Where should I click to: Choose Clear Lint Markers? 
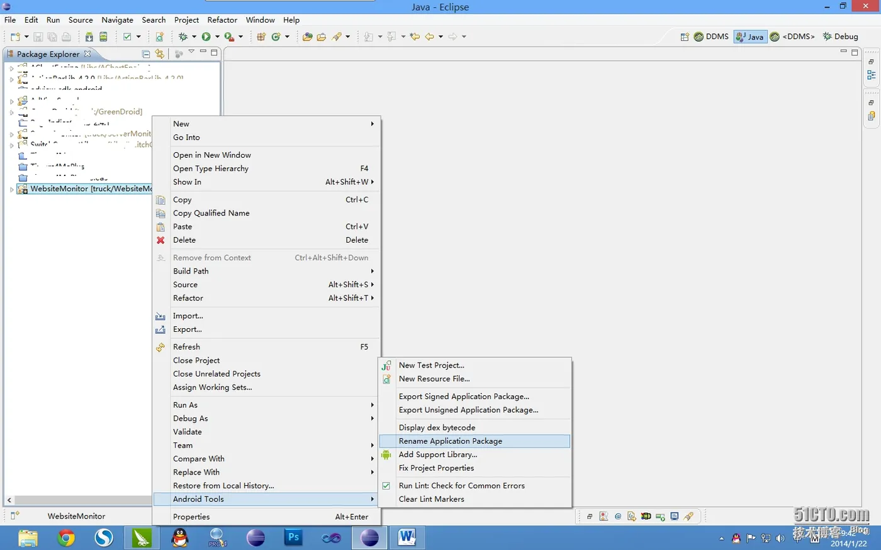tap(475, 499)
